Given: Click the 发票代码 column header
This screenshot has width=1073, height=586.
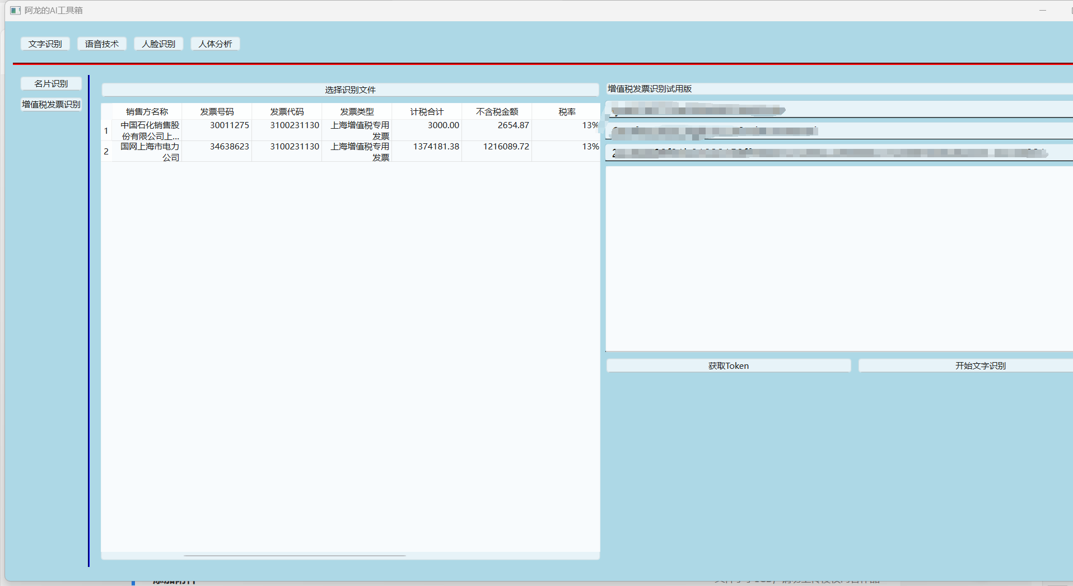Looking at the screenshot, I should click(287, 111).
